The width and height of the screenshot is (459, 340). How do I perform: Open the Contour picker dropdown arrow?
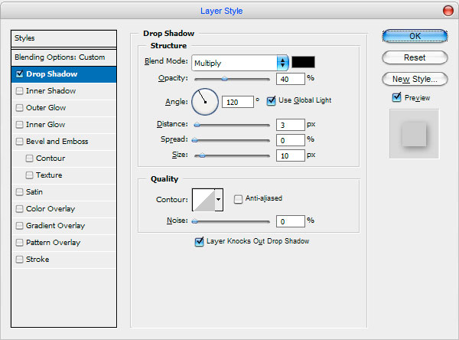pos(219,200)
